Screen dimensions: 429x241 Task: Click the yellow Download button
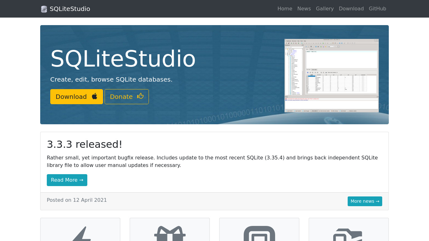77,97
